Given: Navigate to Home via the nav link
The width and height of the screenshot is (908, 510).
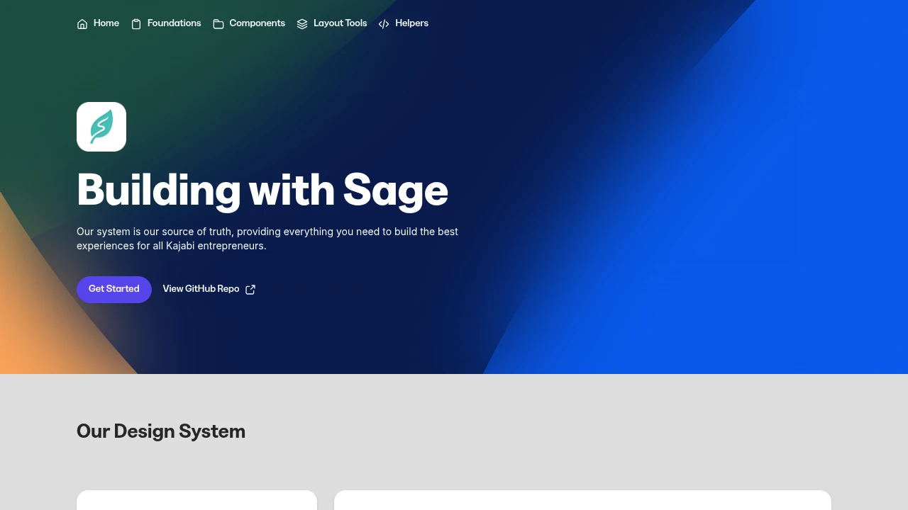Looking at the screenshot, I should tap(106, 23).
